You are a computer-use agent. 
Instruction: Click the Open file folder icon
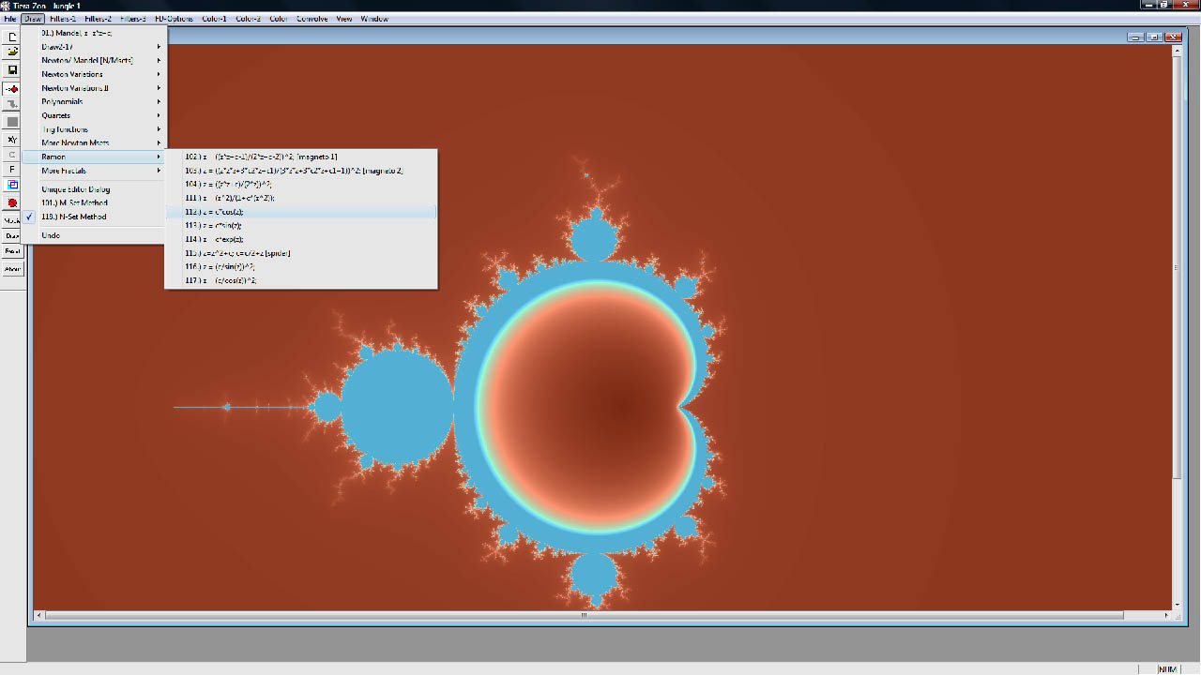pyautogui.click(x=12, y=52)
